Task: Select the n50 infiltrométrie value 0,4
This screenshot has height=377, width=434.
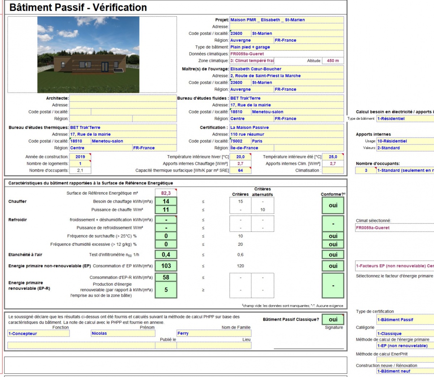Action: [x=166, y=255]
